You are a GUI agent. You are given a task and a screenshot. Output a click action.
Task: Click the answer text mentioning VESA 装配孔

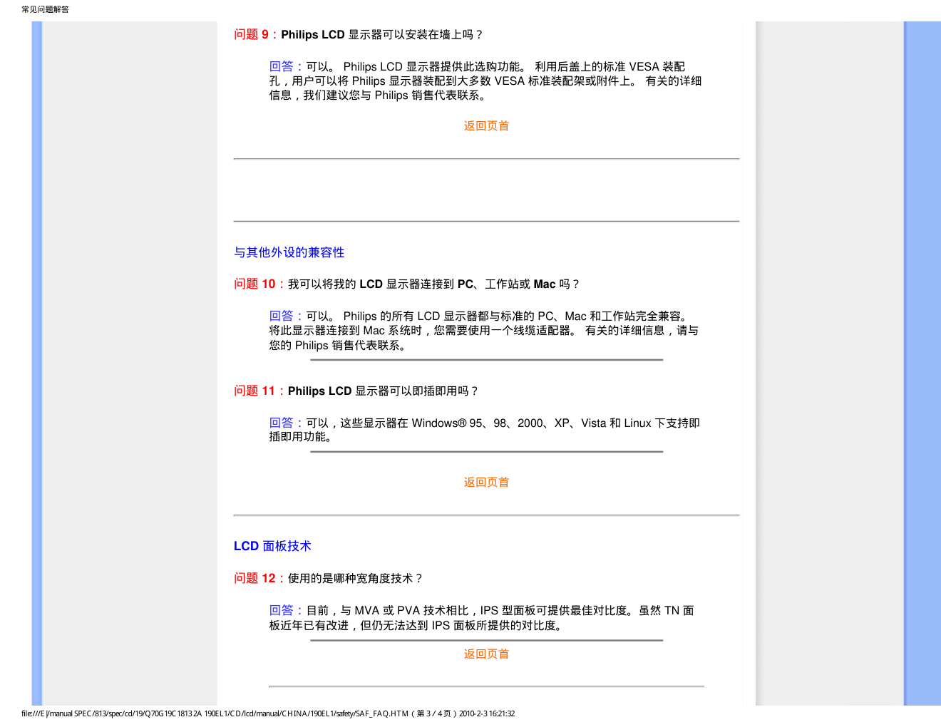[485, 81]
